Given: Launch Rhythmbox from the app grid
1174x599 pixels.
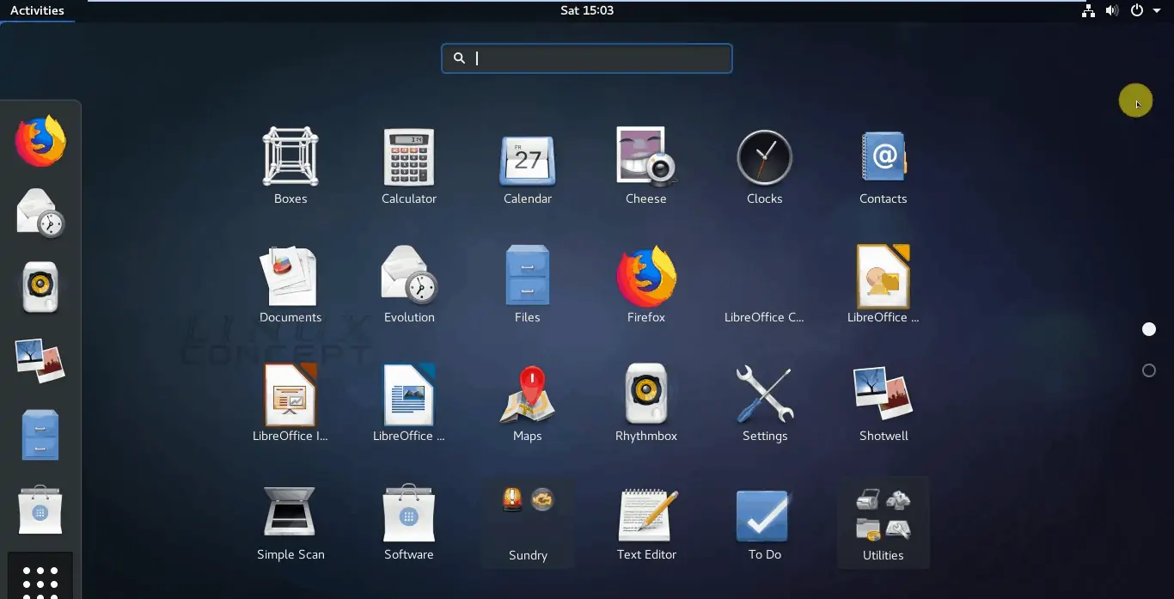Looking at the screenshot, I should tap(646, 403).
